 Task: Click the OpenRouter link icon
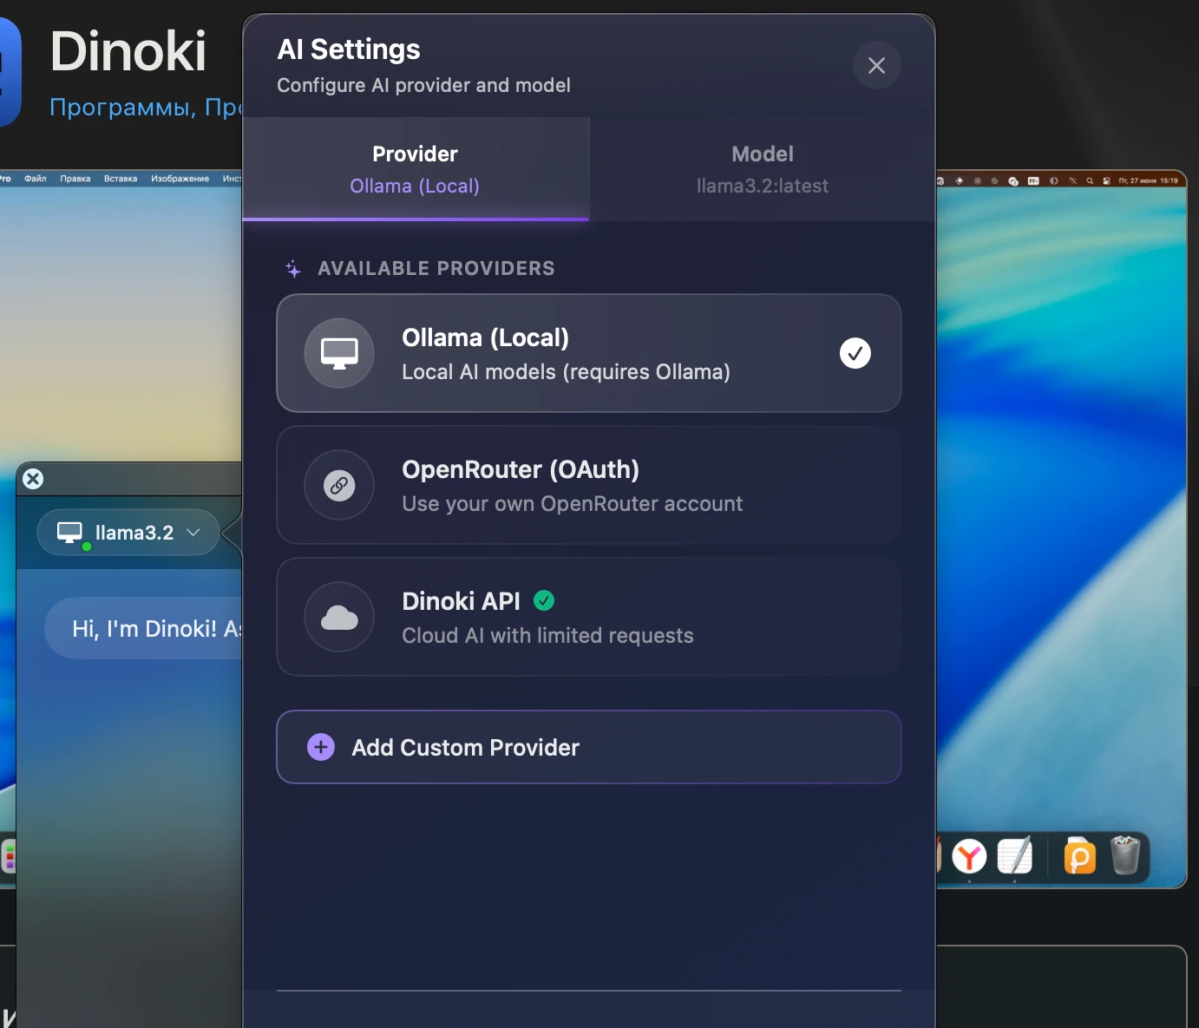pyautogui.click(x=339, y=485)
